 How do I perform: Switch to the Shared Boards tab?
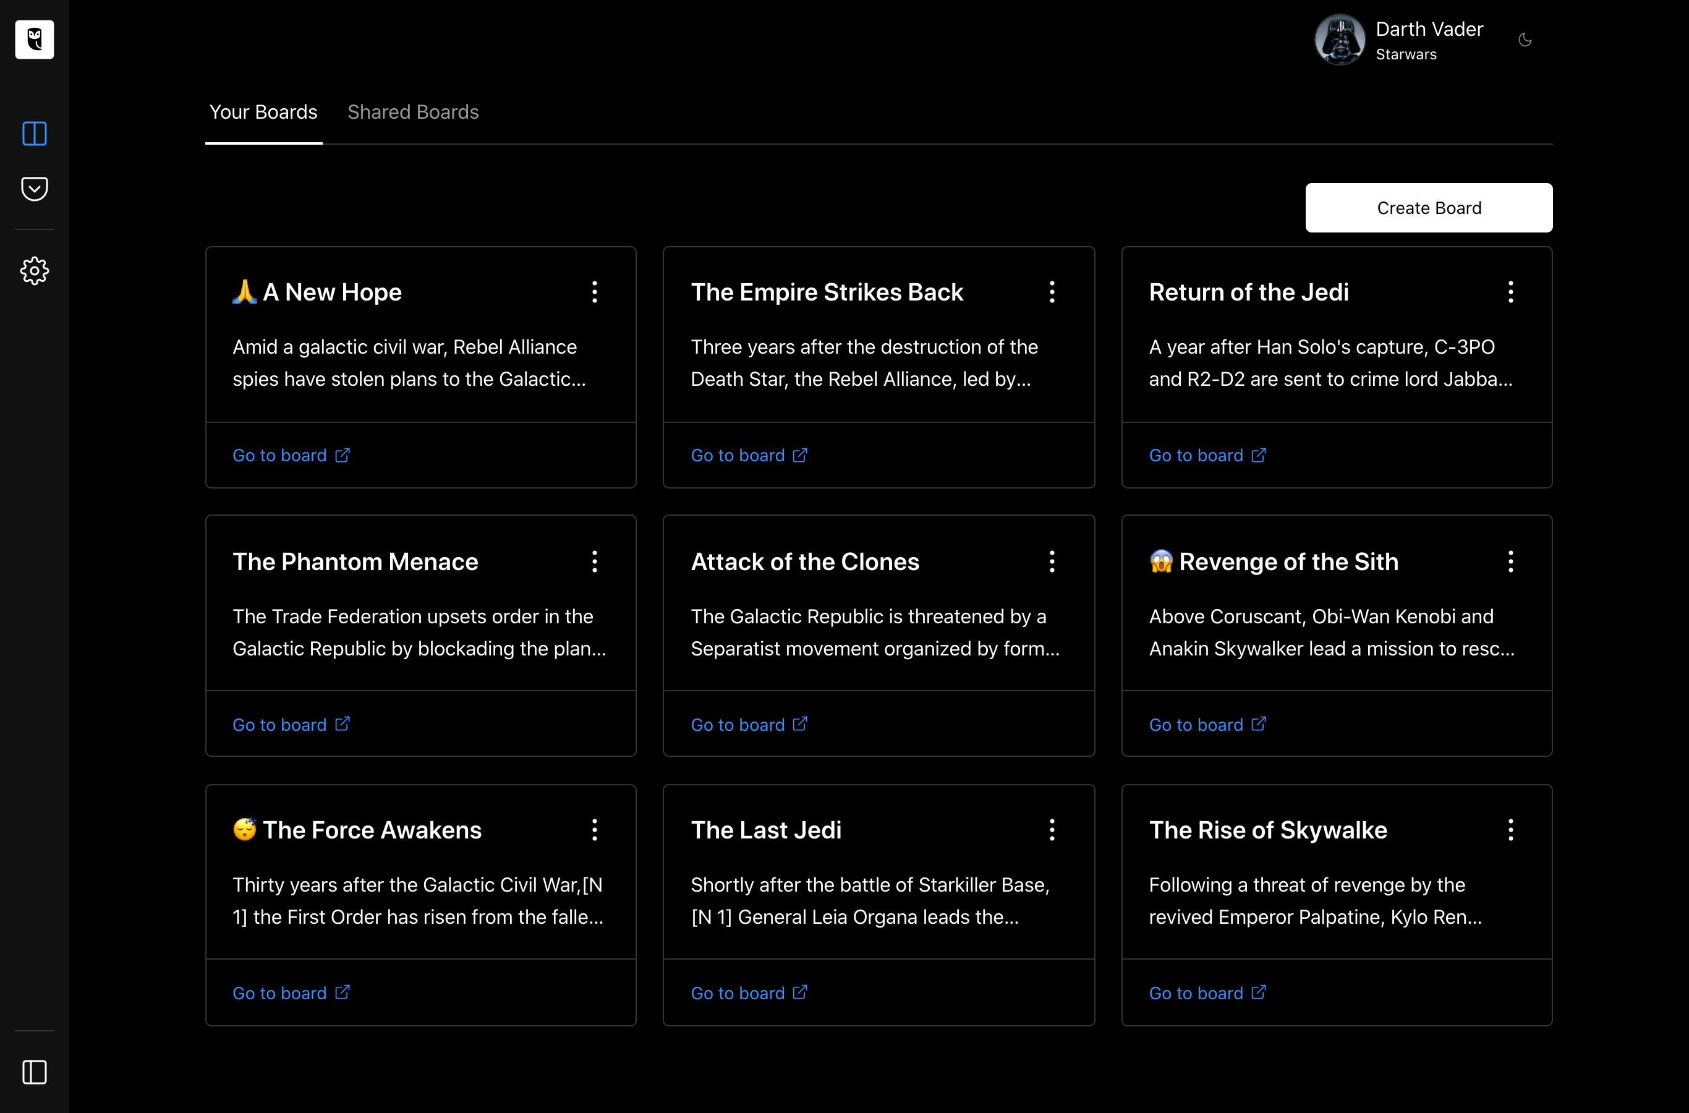(412, 112)
